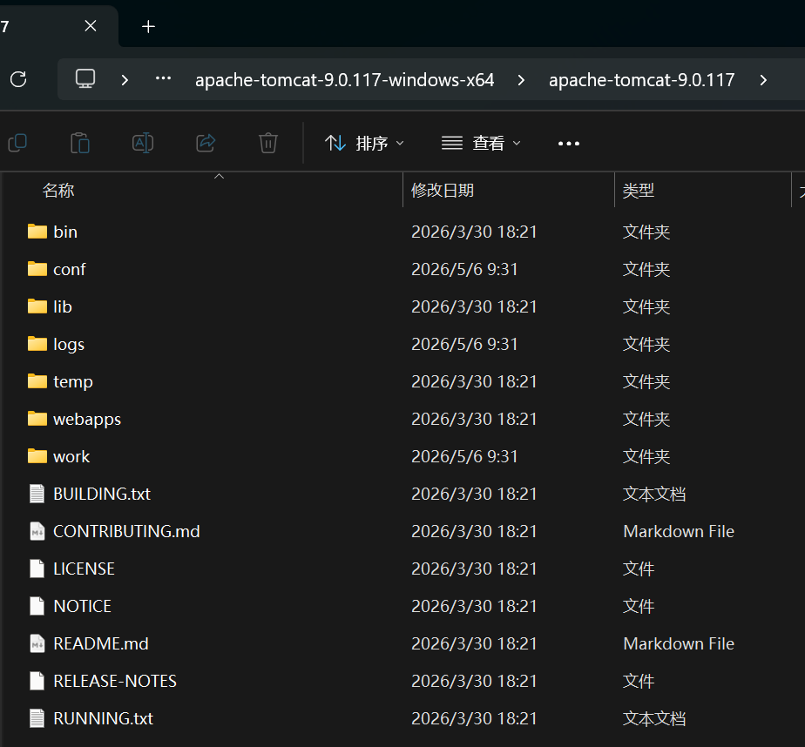This screenshot has width=805, height=747.
Task: Select the conf folder icon
Action: pyautogui.click(x=37, y=269)
